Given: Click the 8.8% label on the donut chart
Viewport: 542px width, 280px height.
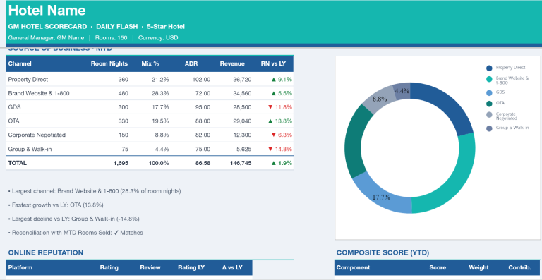Looking at the screenshot, I should click(x=380, y=99).
